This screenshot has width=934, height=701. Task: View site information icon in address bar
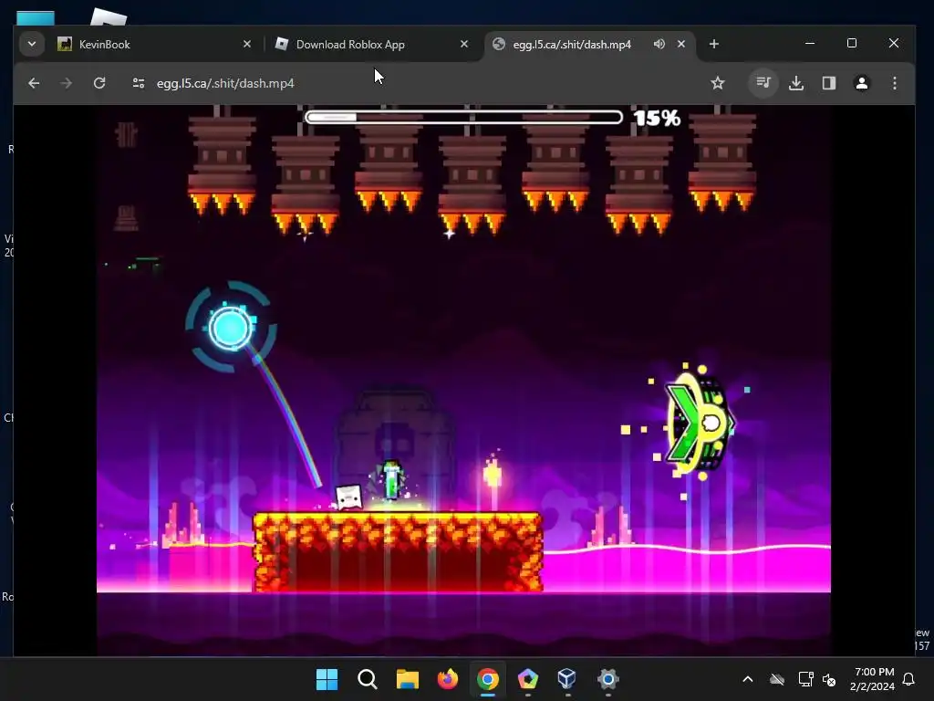[x=139, y=83]
